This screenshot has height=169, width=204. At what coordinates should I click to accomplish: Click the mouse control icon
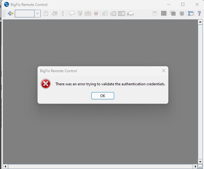[x=46, y=13]
